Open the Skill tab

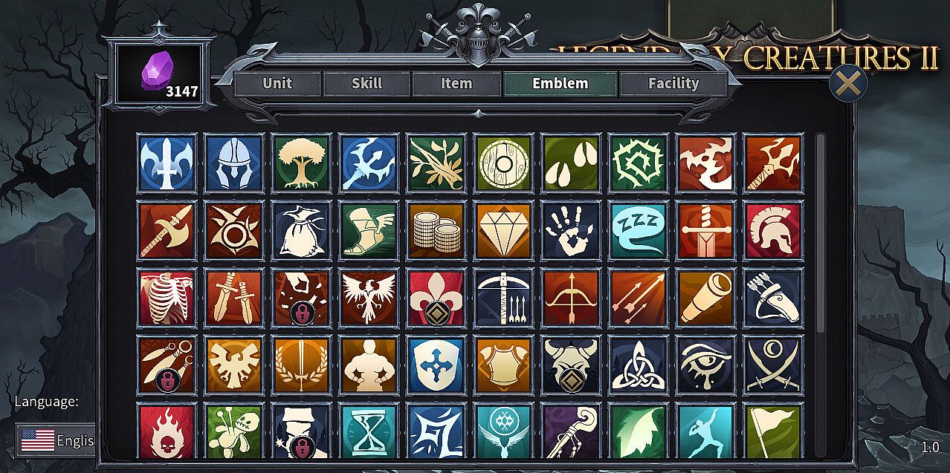tap(366, 84)
